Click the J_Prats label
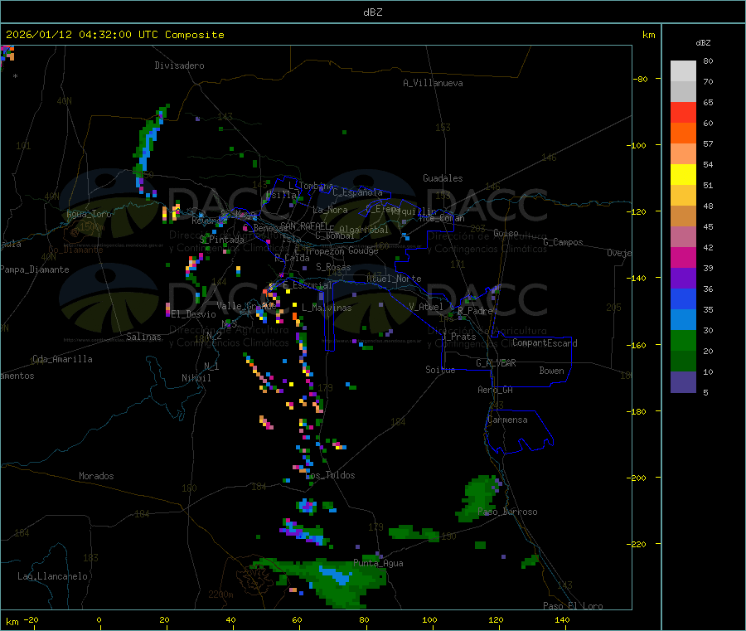Screen dimensions: 746x631 tap(459, 337)
